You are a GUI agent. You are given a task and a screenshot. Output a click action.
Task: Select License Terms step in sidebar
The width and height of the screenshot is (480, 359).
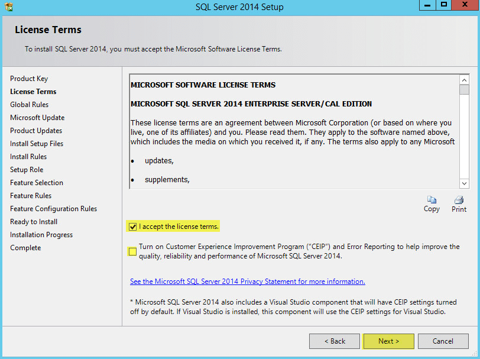click(x=33, y=92)
